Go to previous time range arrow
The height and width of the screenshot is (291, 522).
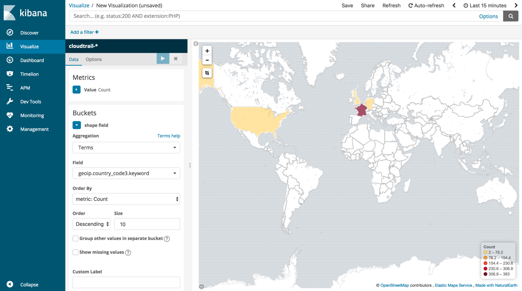454,6
